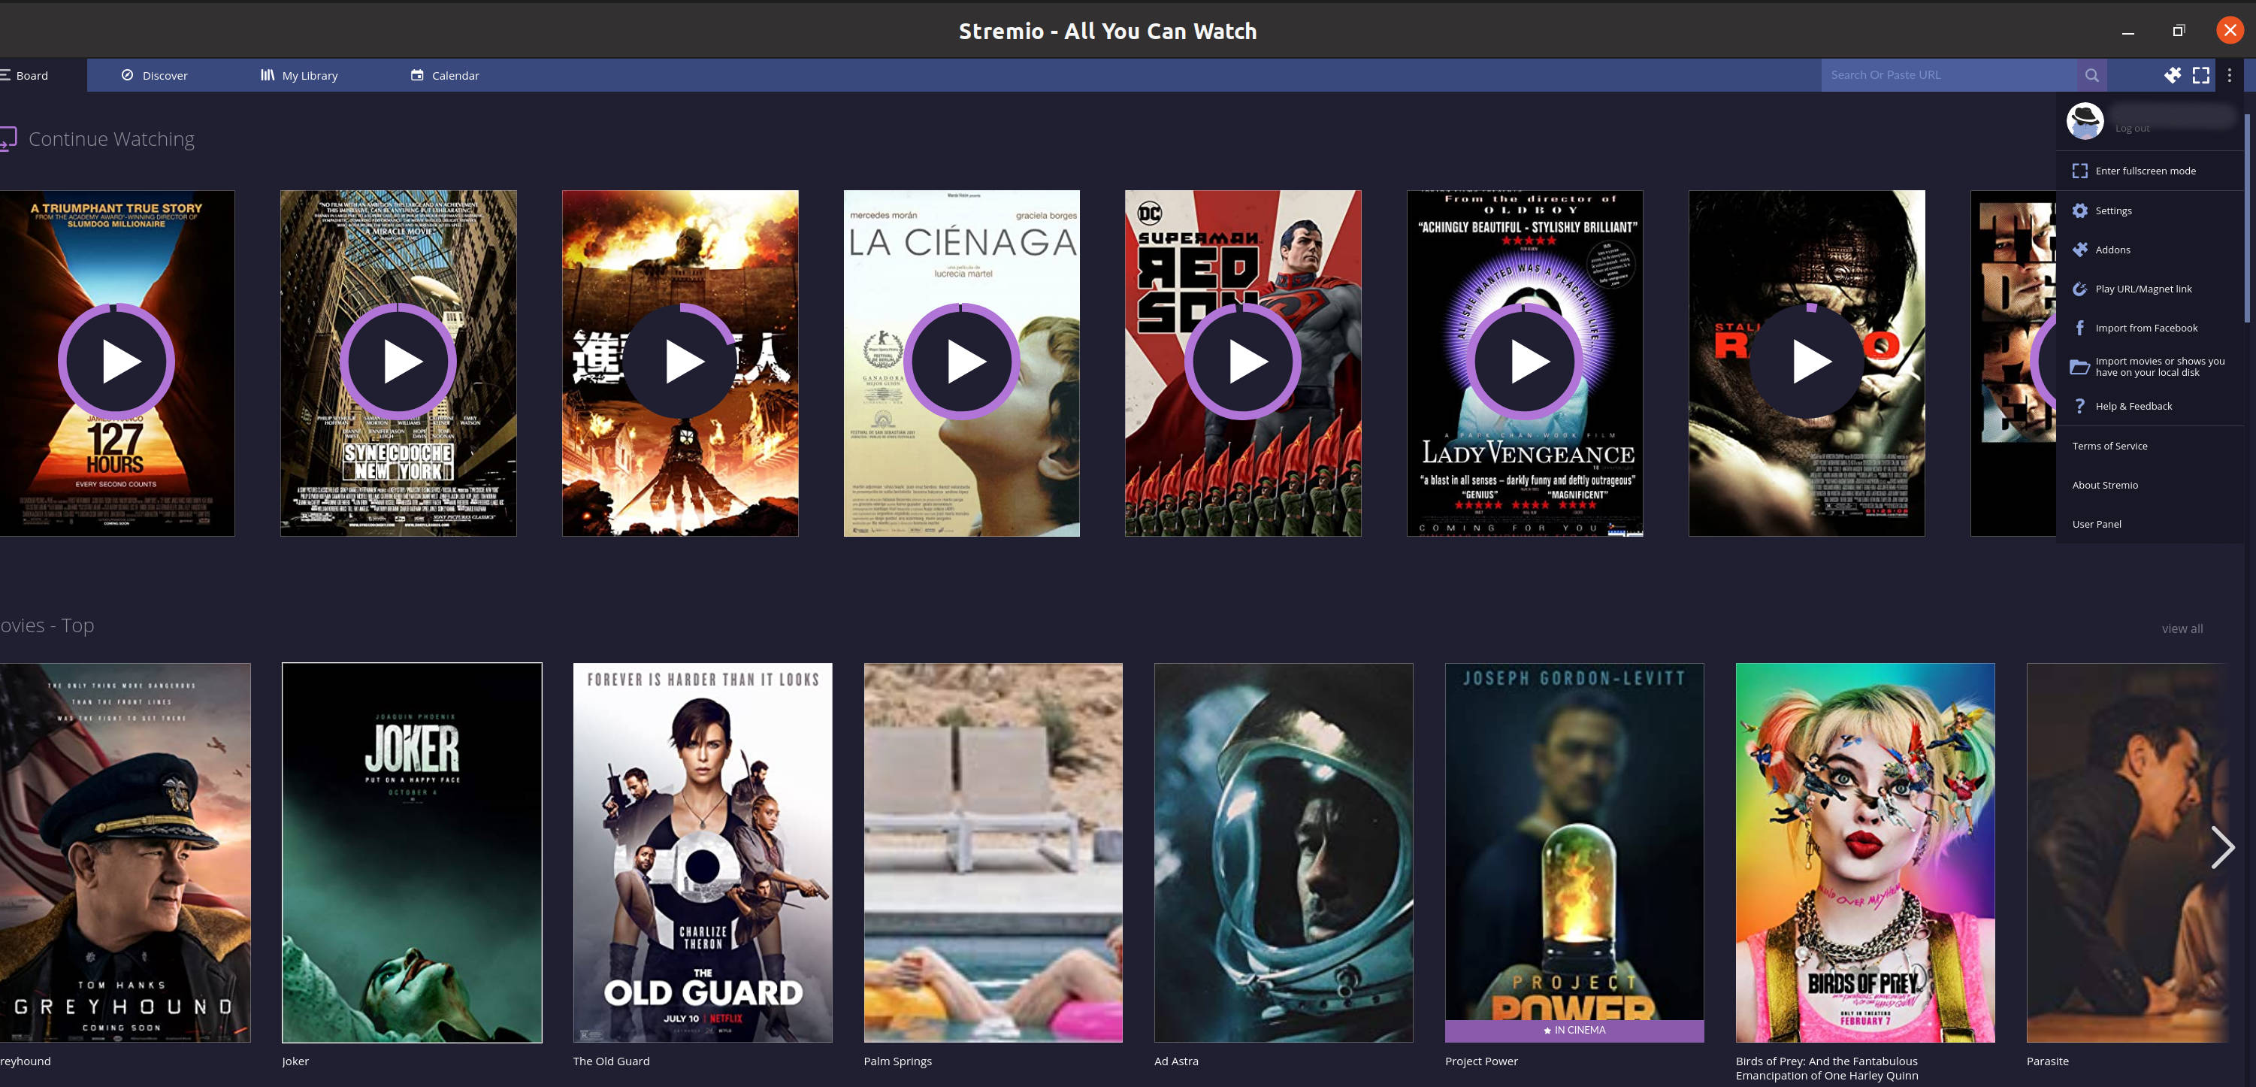The width and height of the screenshot is (2256, 1087).
Task: Click the search magnifier icon
Action: (x=2091, y=75)
